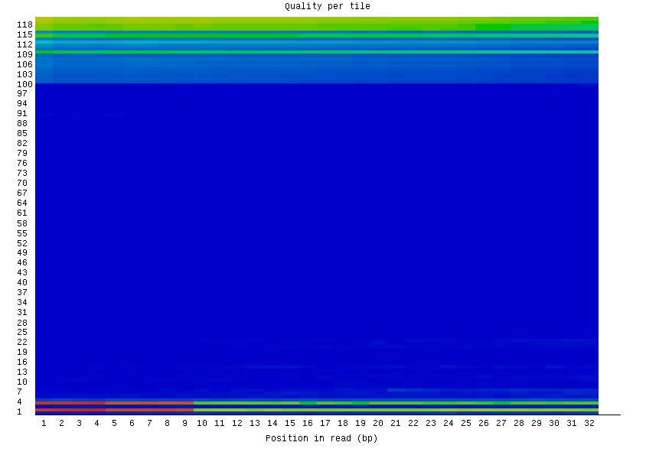Viewport: 659px width, 452px height.
Task: Select tile label 70 on y-axis
Action: [x=22, y=183]
